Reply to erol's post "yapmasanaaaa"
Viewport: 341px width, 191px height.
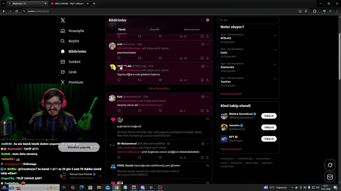pos(119,58)
